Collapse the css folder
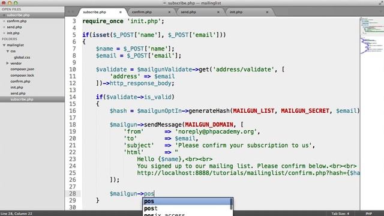Screen dimensions: 384x216 [8, 51]
